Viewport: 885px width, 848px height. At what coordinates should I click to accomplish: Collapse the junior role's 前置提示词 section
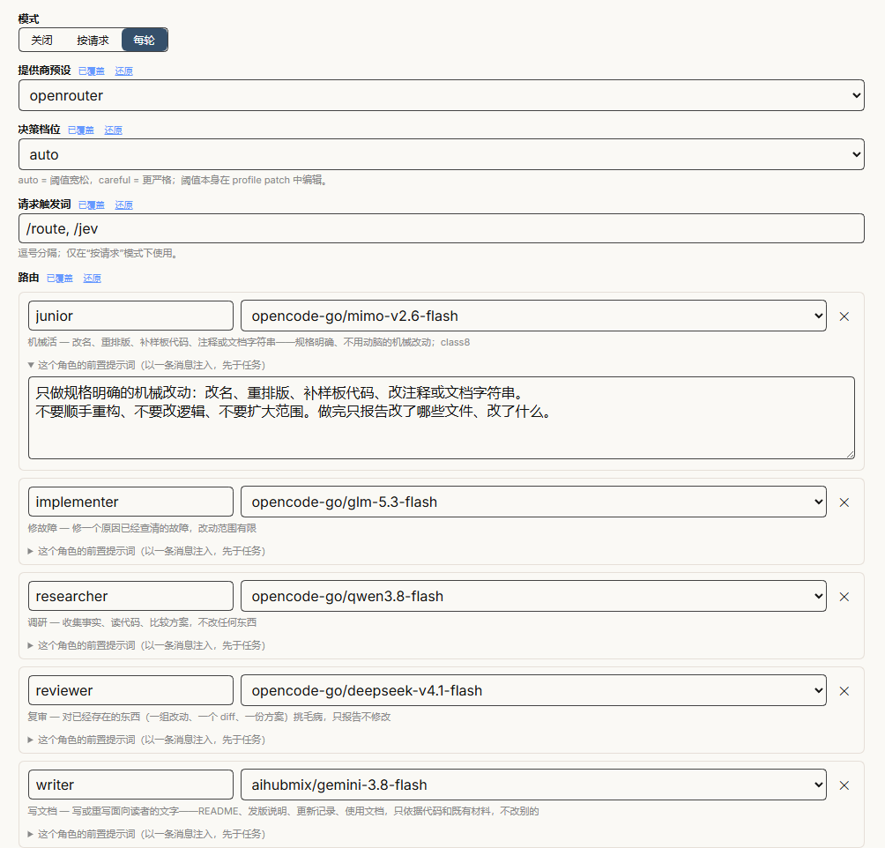(x=146, y=365)
